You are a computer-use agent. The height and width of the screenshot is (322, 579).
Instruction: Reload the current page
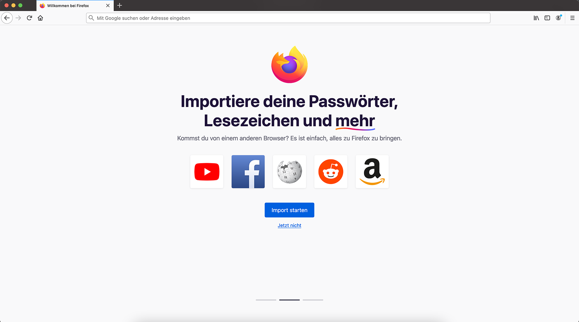point(29,18)
